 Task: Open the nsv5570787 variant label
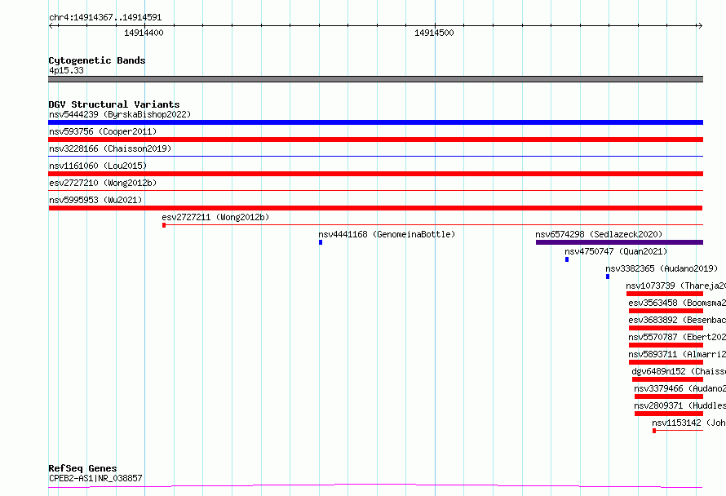(x=677, y=337)
